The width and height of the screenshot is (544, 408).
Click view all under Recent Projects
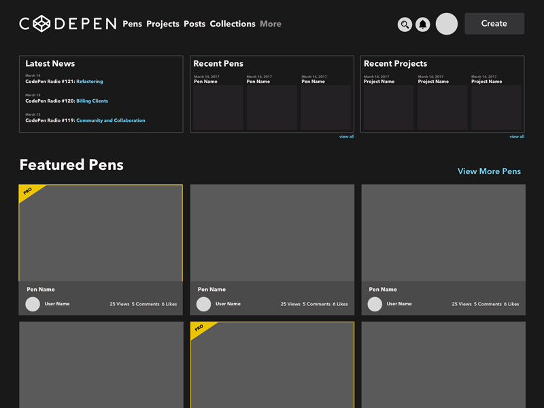coord(517,136)
